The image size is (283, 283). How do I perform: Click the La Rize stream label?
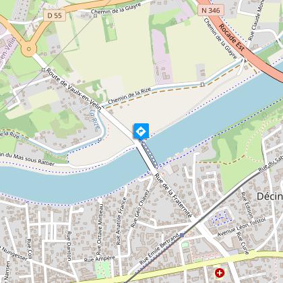coord(95,119)
